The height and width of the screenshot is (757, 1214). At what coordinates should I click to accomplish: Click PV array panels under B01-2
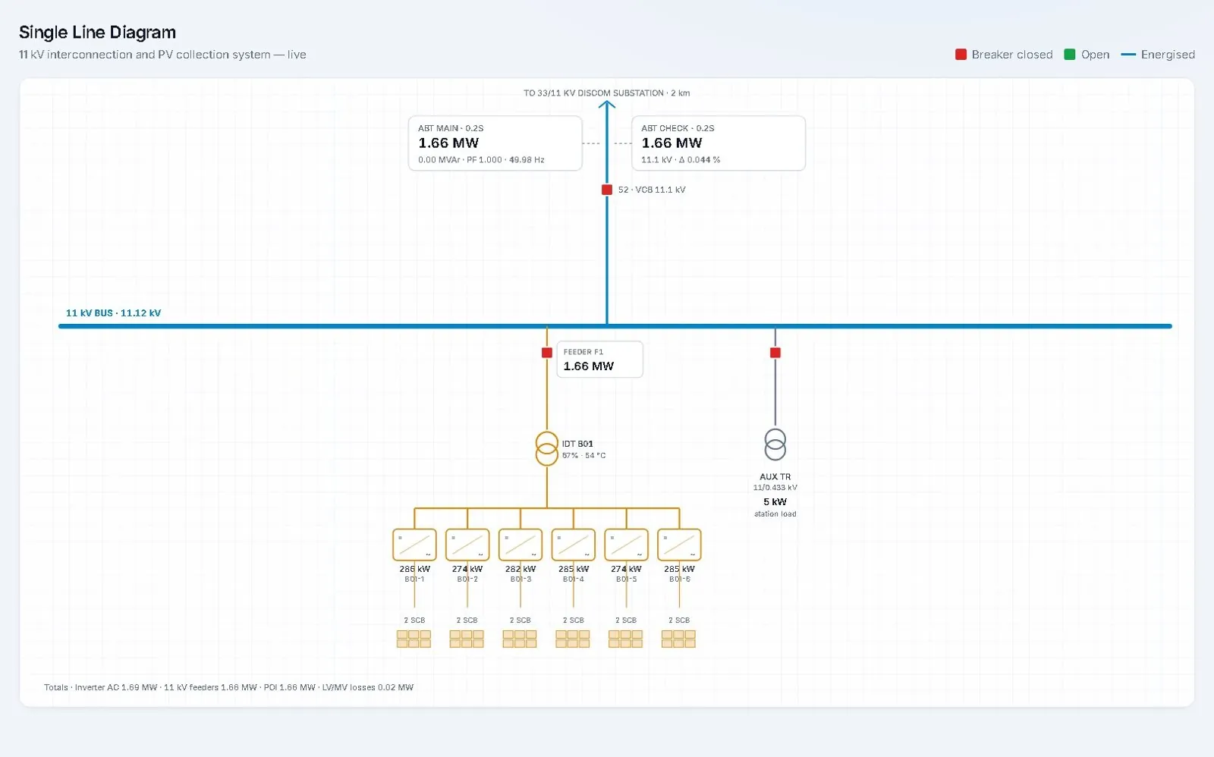coord(467,639)
